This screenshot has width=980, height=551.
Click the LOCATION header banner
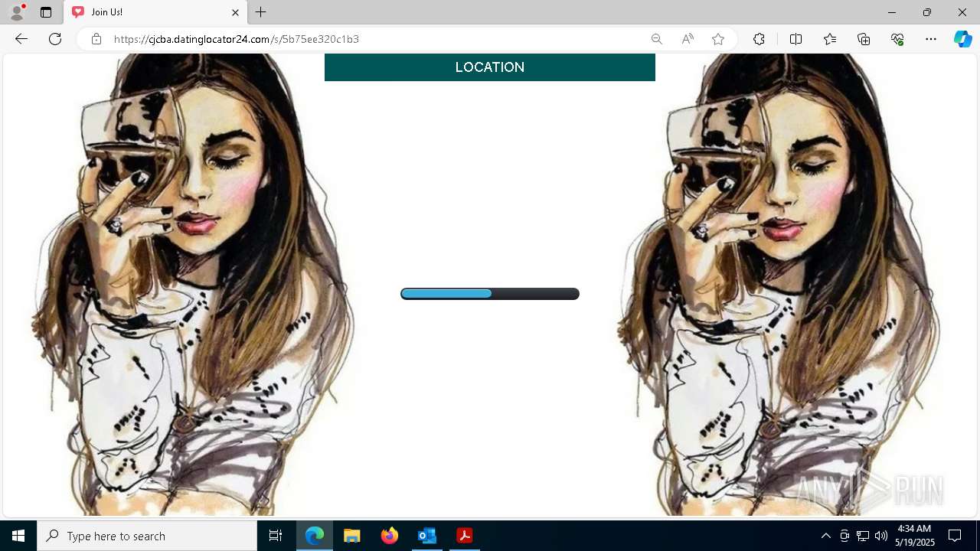point(490,67)
